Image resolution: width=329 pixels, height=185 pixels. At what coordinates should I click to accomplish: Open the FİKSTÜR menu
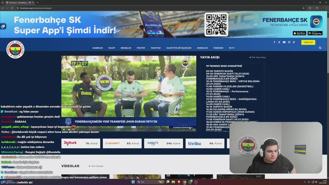[x=141, y=48]
